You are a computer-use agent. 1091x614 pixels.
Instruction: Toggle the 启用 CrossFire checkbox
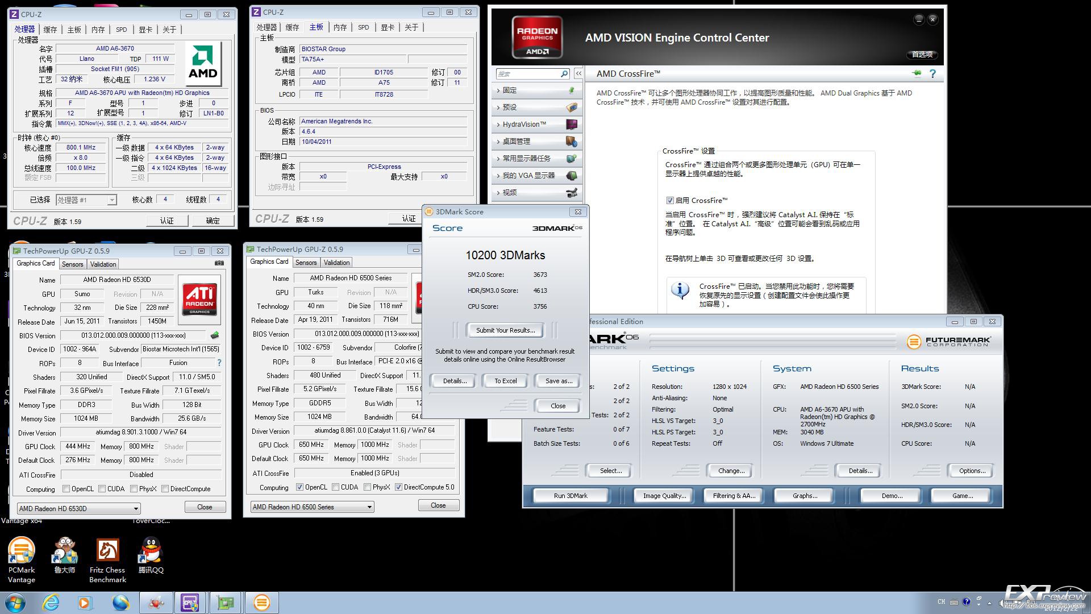[x=670, y=200]
